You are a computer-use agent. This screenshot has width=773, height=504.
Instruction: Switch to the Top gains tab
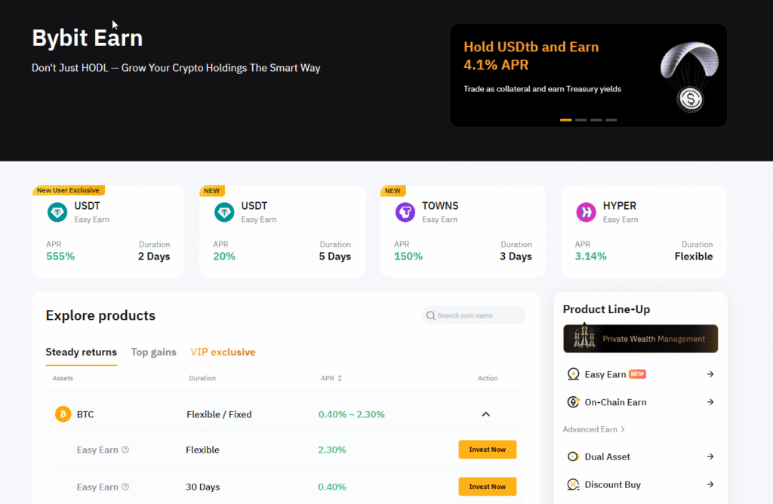tap(153, 352)
